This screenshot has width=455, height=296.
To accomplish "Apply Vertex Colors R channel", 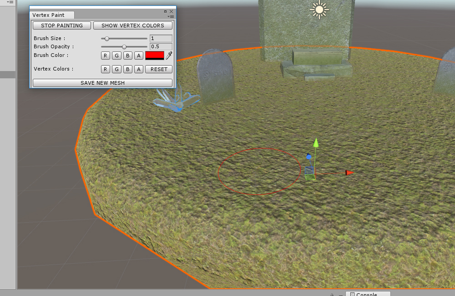I will click(x=106, y=69).
